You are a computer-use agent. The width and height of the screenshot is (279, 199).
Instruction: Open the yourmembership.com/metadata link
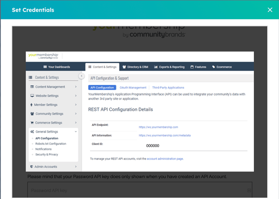[165, 135]
